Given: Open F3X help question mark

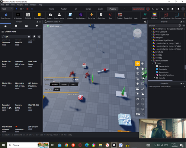Looking at the screenshot, I should [x=143, y=114].
